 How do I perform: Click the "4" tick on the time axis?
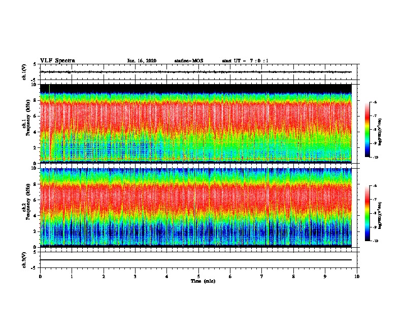click(x=167, y=277)
